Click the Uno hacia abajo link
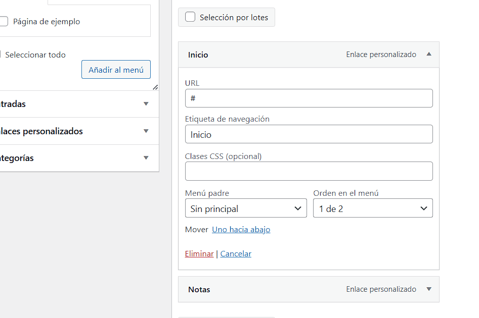479x318 pixels. pos(241,230)
